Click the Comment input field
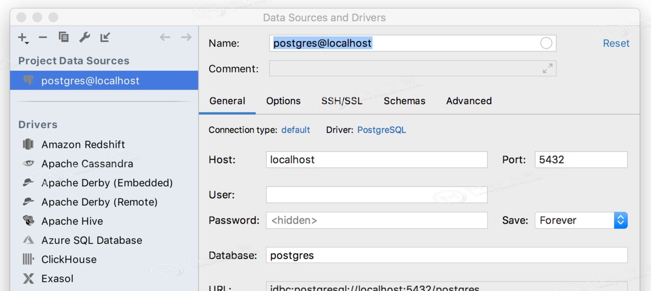651x291 pixels. (x=413, y=68)
